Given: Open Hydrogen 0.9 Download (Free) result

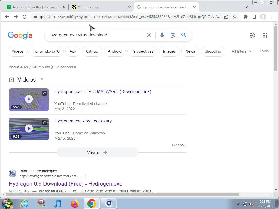Looking at the screenshot, I should 65,184.
